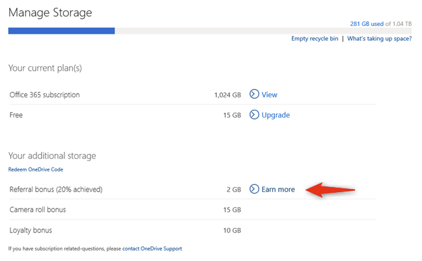
Task: Open the Upgrade link for Free plan
Action: (x=275, y=115)
